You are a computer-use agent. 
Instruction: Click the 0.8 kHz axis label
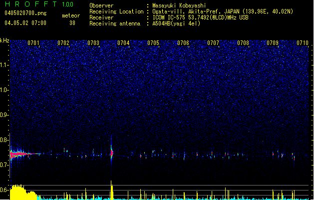tap(4, 140)
